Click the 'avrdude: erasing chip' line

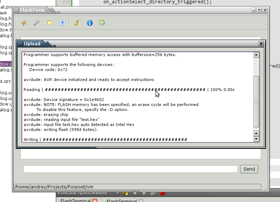point(46,115)
